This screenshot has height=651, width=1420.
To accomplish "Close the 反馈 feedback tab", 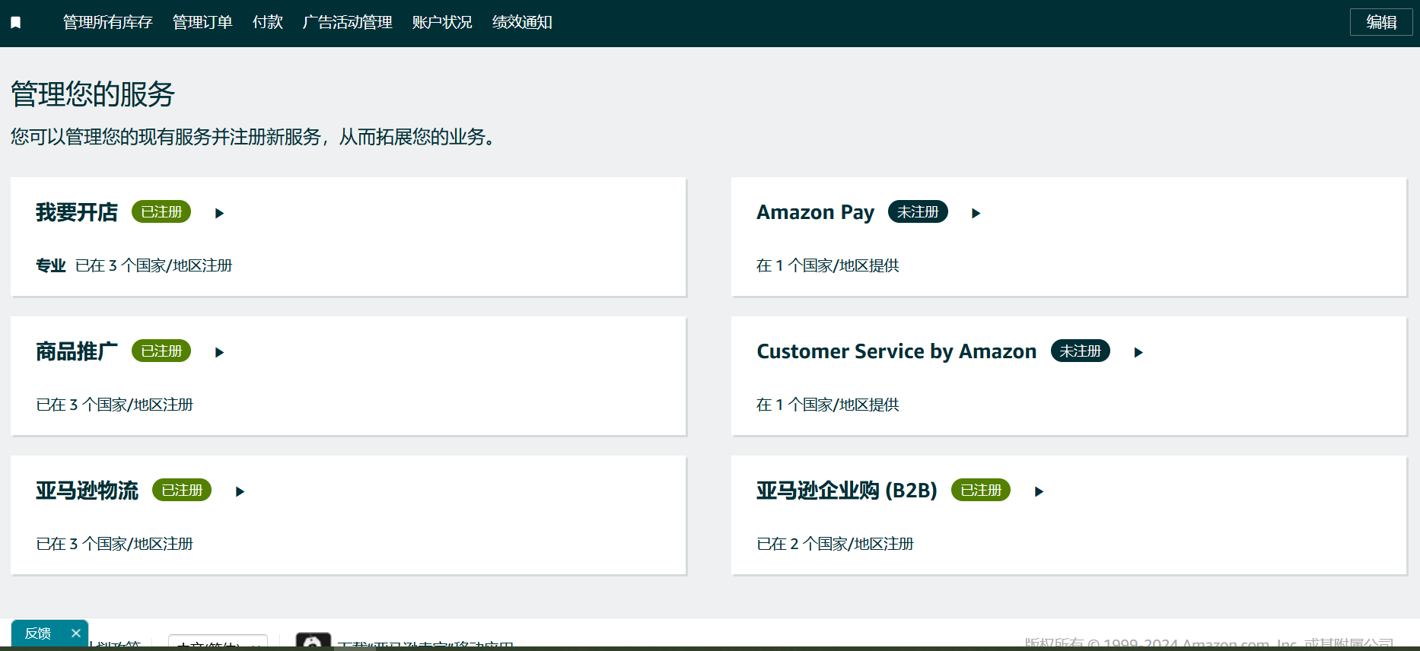I will pyautogui.click(x=76, y=633).
